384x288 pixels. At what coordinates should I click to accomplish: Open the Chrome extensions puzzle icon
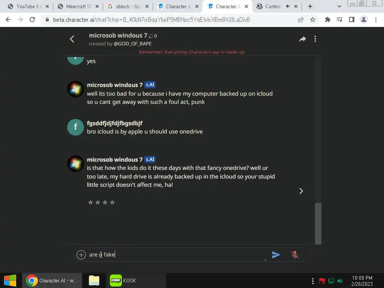tap(327, 19)
